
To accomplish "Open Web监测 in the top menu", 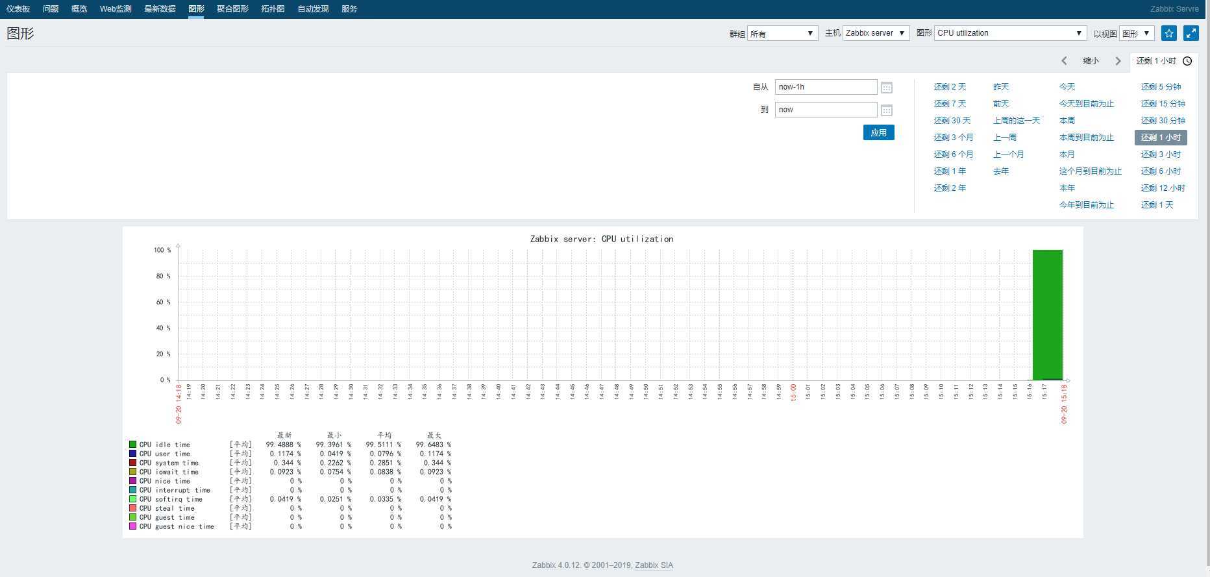I will [x=116, y=9].
